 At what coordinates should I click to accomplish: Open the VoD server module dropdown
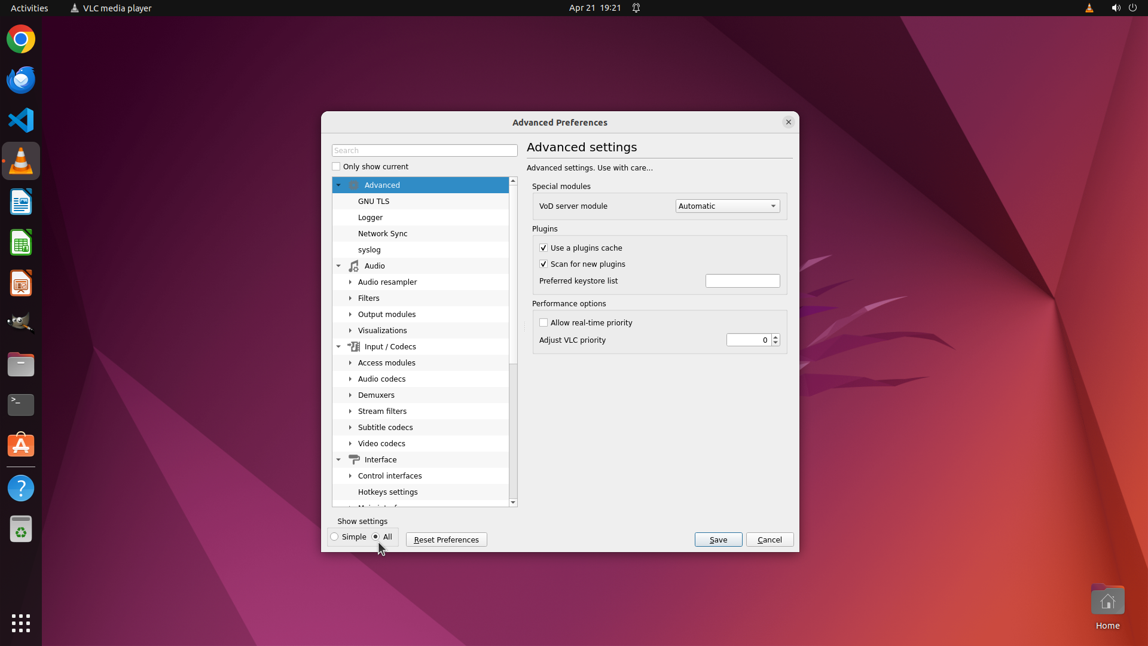coord(727,206)
